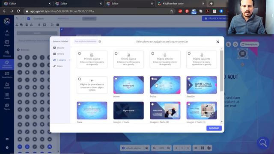
Task: Open the Páginas sidebar tool
Action: pyautogui.click(x=7, y=107)
